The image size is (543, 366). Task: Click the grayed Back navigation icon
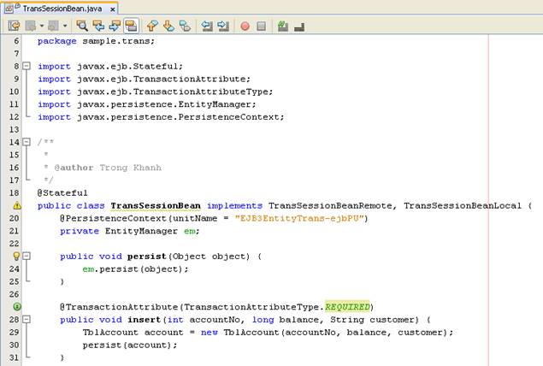coord(31,26)
